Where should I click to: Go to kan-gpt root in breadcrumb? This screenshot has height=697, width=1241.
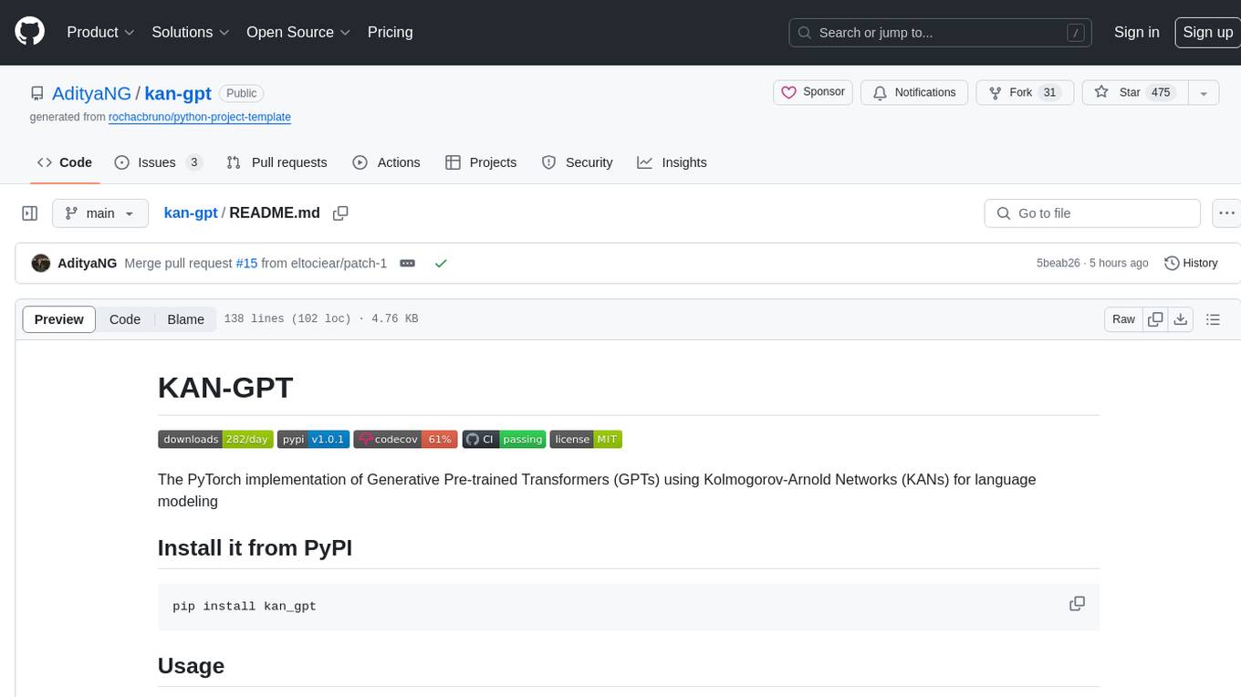pyautogui.click(x=191, y=213)
